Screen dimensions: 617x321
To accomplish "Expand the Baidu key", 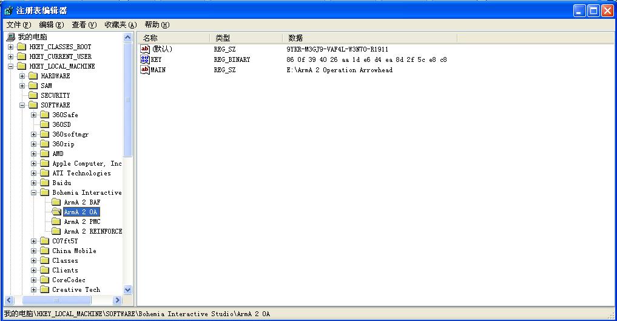I will [x=34, y=183].
